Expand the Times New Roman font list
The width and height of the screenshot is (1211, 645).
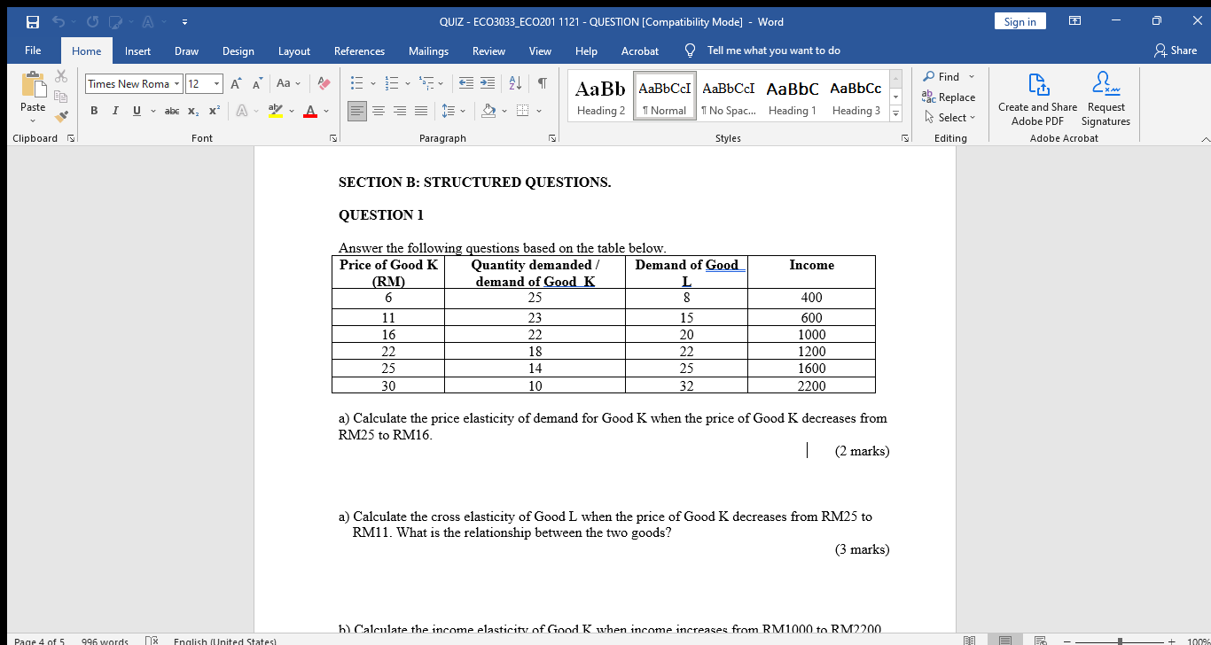pos(175,83)
